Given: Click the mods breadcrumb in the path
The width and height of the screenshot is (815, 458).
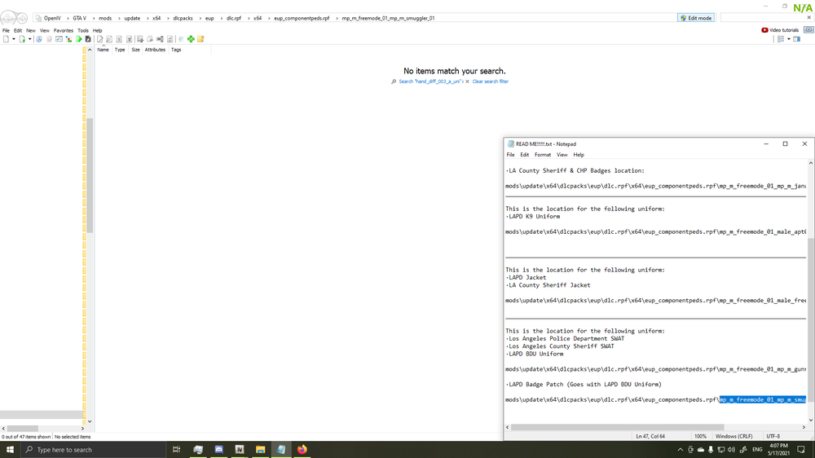Looking at the screenshot, I should coord(105,18).
